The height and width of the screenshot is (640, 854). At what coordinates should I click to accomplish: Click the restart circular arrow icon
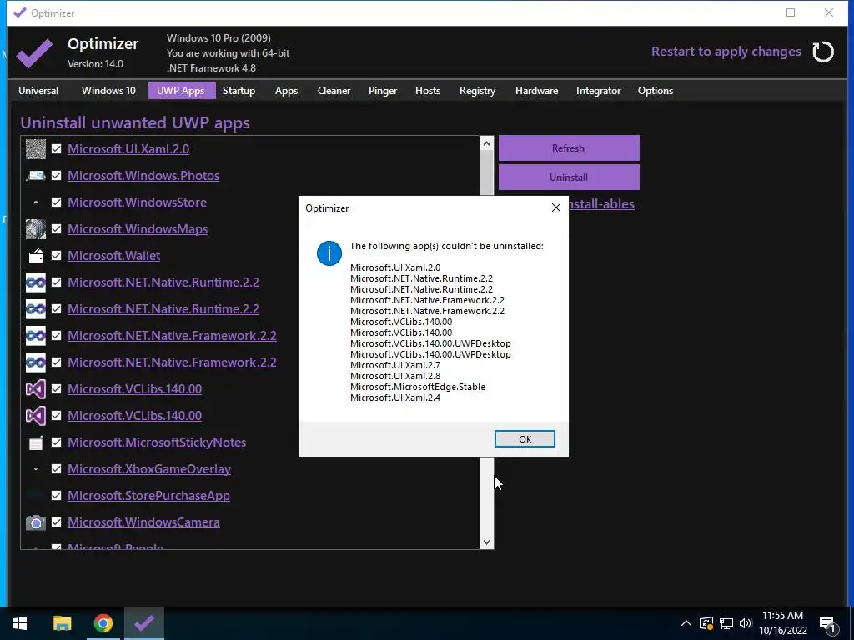(823, 52)
